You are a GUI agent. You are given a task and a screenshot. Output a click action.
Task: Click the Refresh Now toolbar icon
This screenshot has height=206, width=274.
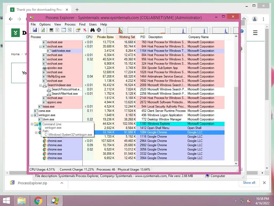[43, 30]
